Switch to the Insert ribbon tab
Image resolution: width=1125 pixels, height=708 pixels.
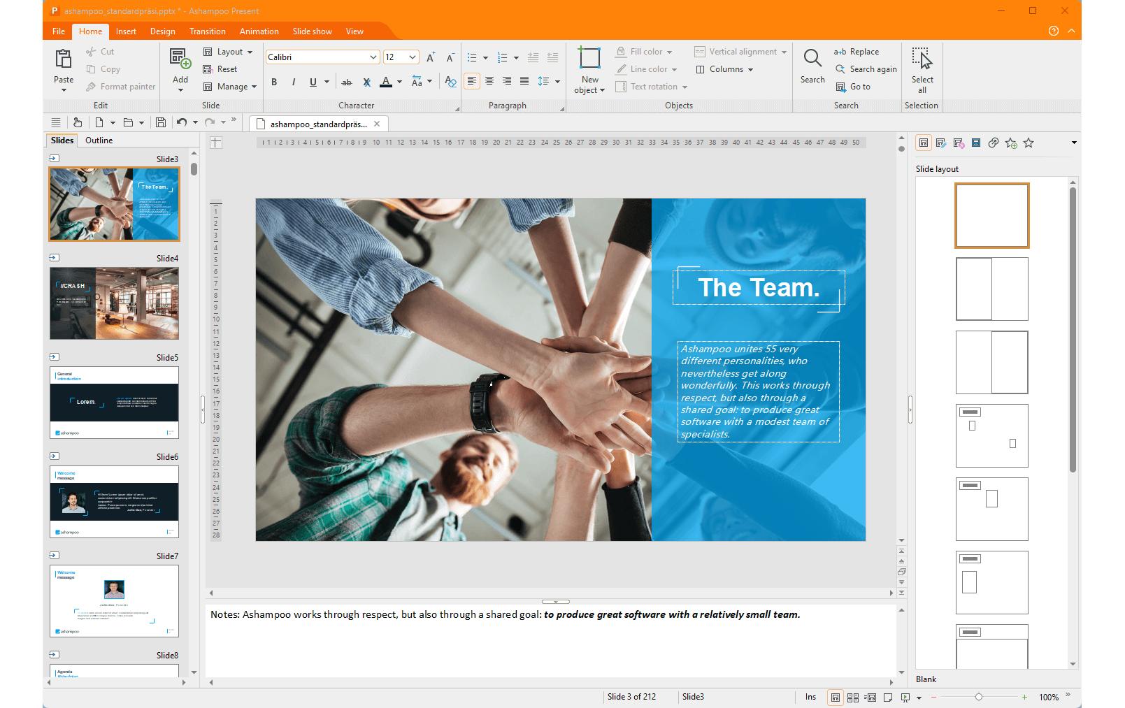[x=126, y=31]
